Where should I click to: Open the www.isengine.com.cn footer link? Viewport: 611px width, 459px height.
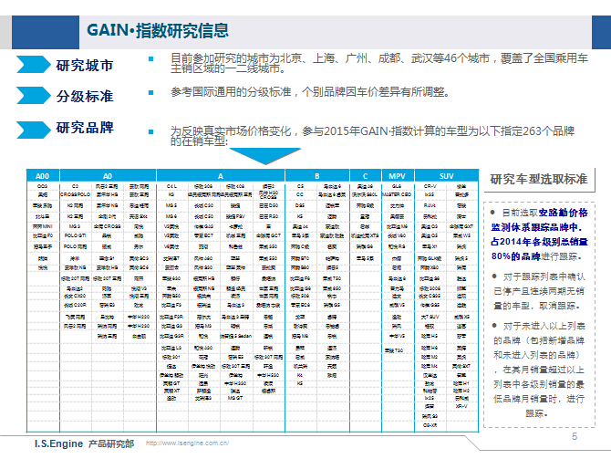187,443
